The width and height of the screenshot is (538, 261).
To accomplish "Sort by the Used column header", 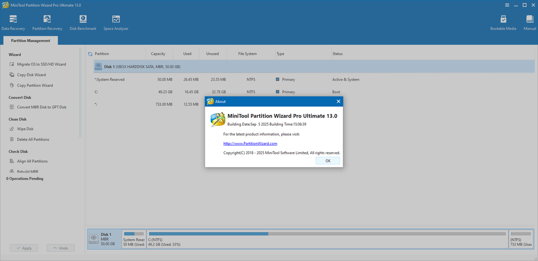I will click(187, 54).
